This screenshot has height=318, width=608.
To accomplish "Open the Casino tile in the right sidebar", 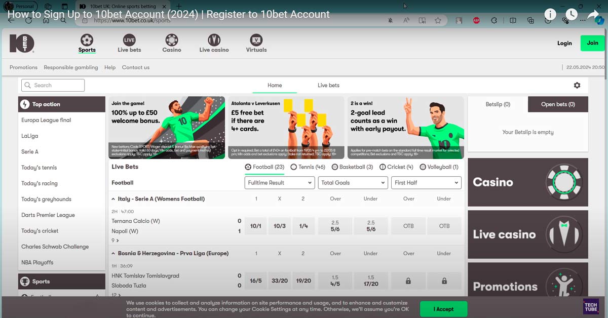I will point(528,182).
